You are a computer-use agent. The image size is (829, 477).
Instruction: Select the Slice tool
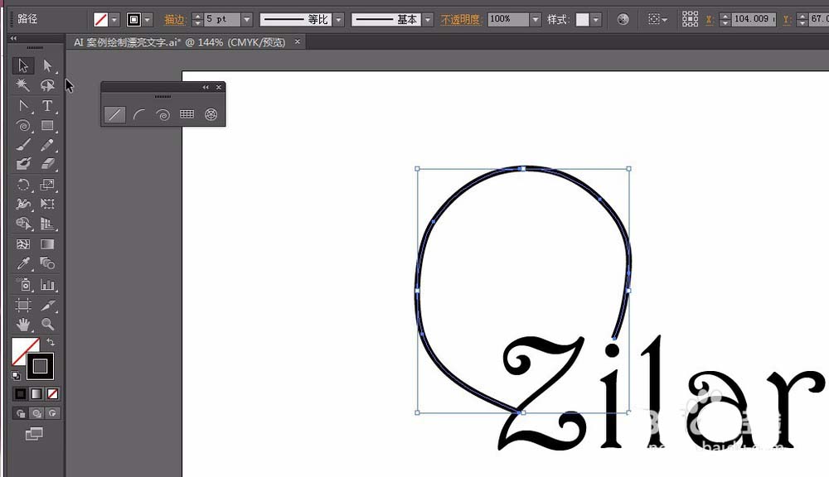pos(47,305)
